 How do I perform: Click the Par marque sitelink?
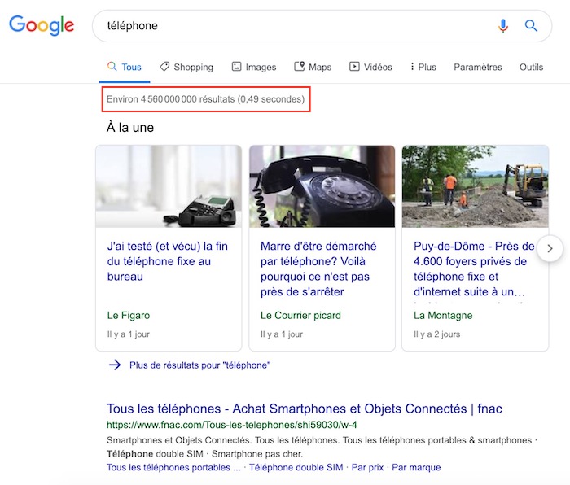click(x=416, y=468)
